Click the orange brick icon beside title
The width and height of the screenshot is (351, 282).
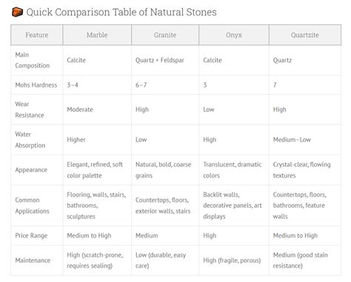pos(17,12)
